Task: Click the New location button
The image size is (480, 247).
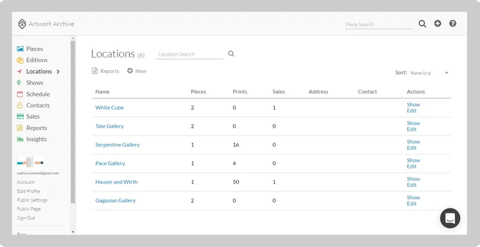Action: [137, 71]
